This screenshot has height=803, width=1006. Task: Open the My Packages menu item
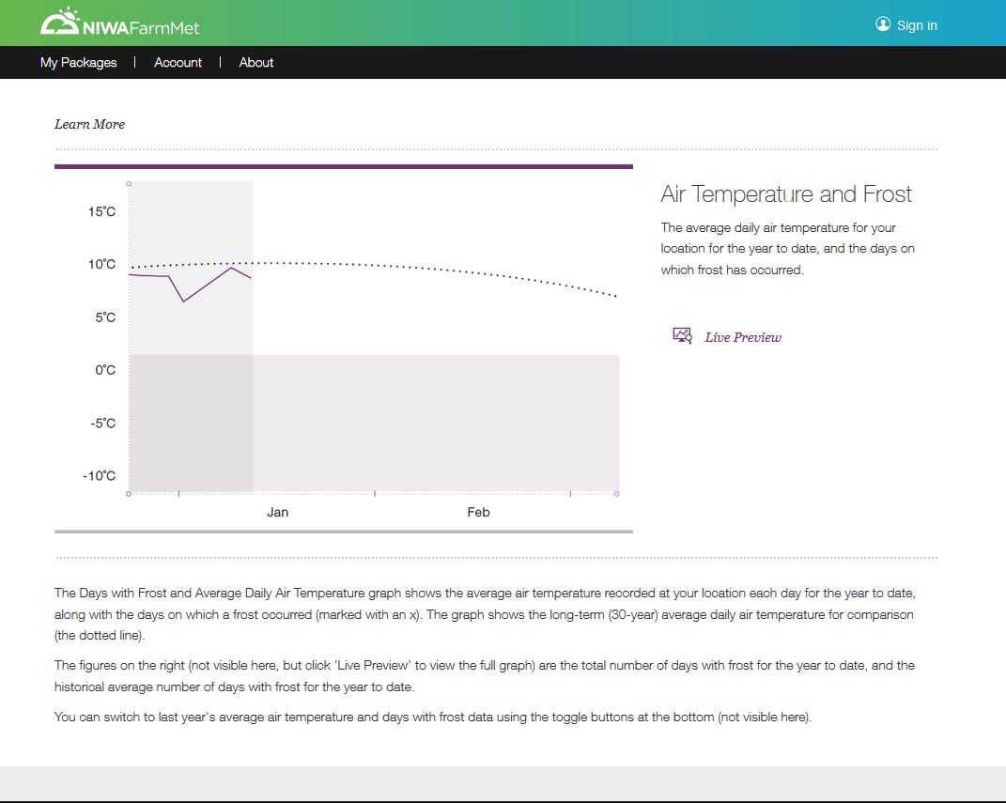[79, 62]
